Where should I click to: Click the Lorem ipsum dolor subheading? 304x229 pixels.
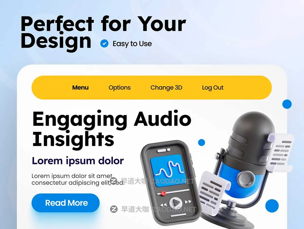(78, 161)
